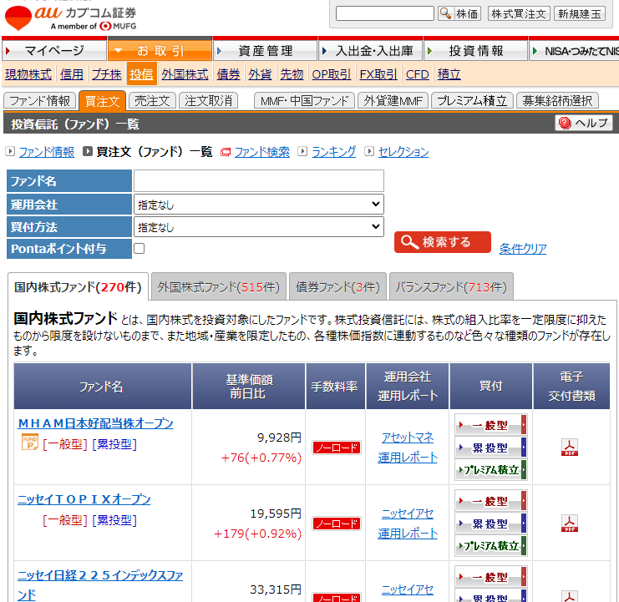Open 資産管理 main menu
Image resolution: width=619 pixels, height=602 pixels.
click(266, 50)
